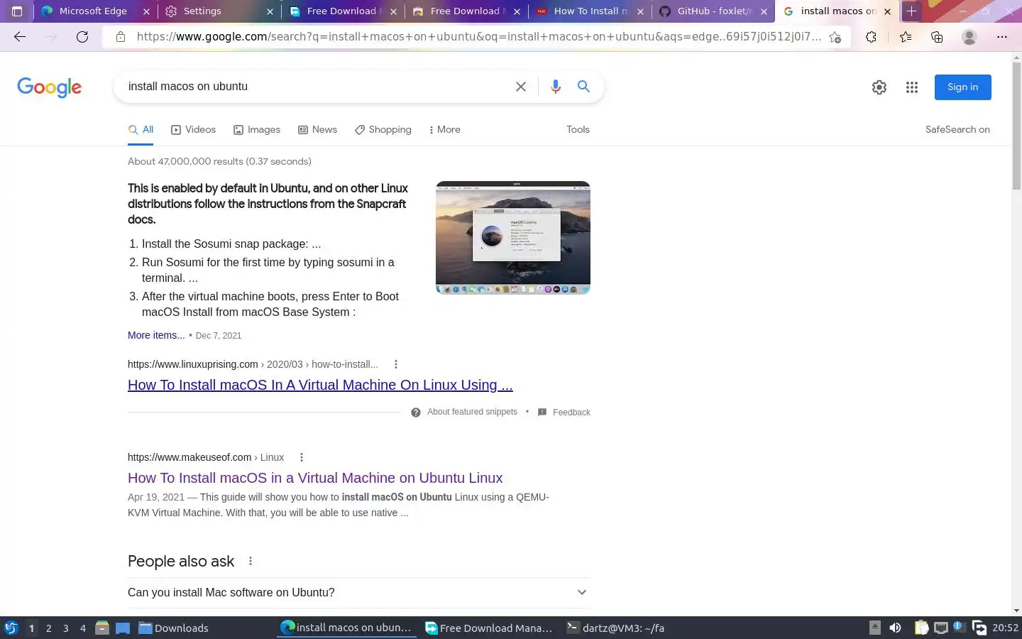Select the Images search filter
The width and height of the screenshot is (1022, 639).
257,130
